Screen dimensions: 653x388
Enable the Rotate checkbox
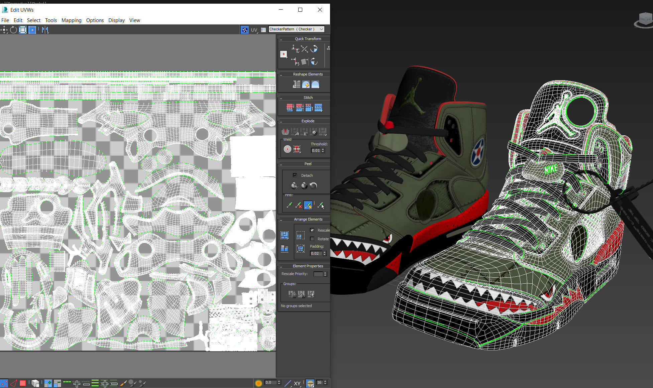click(x=312, y=239)
